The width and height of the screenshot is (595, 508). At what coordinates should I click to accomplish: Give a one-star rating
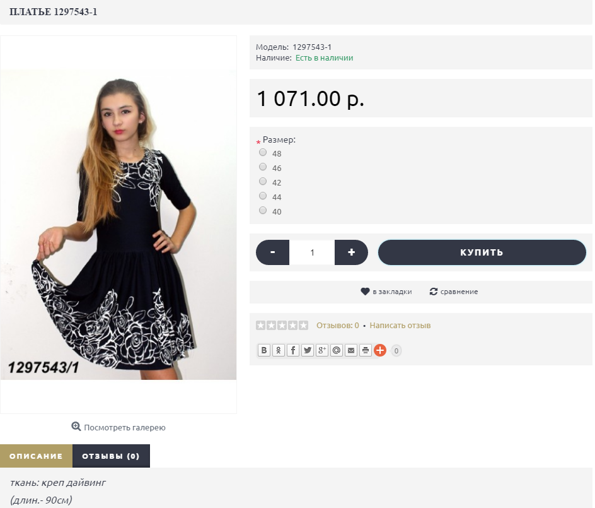click(x=260, y=325)
